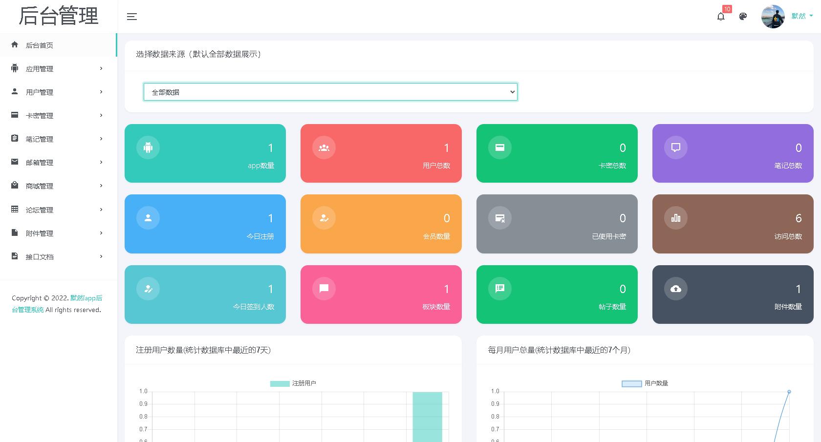Click the Android icon on the app数量 card
This screenshot has width=821, height=442.
tap(148, 147)
